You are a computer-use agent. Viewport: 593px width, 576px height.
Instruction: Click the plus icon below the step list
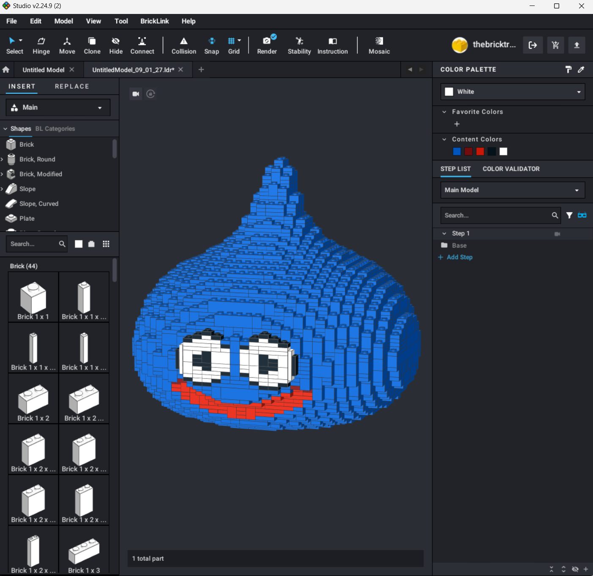586,569
